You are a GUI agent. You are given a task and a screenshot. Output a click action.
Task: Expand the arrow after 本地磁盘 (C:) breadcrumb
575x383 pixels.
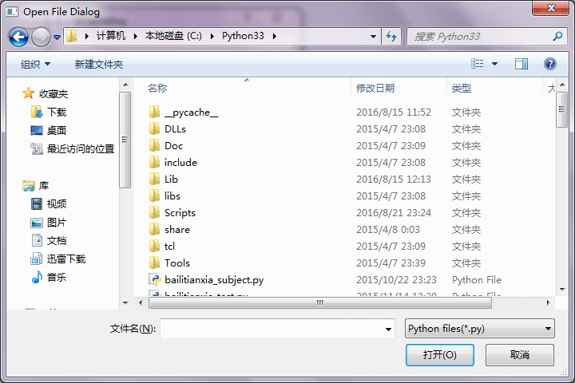212,36
